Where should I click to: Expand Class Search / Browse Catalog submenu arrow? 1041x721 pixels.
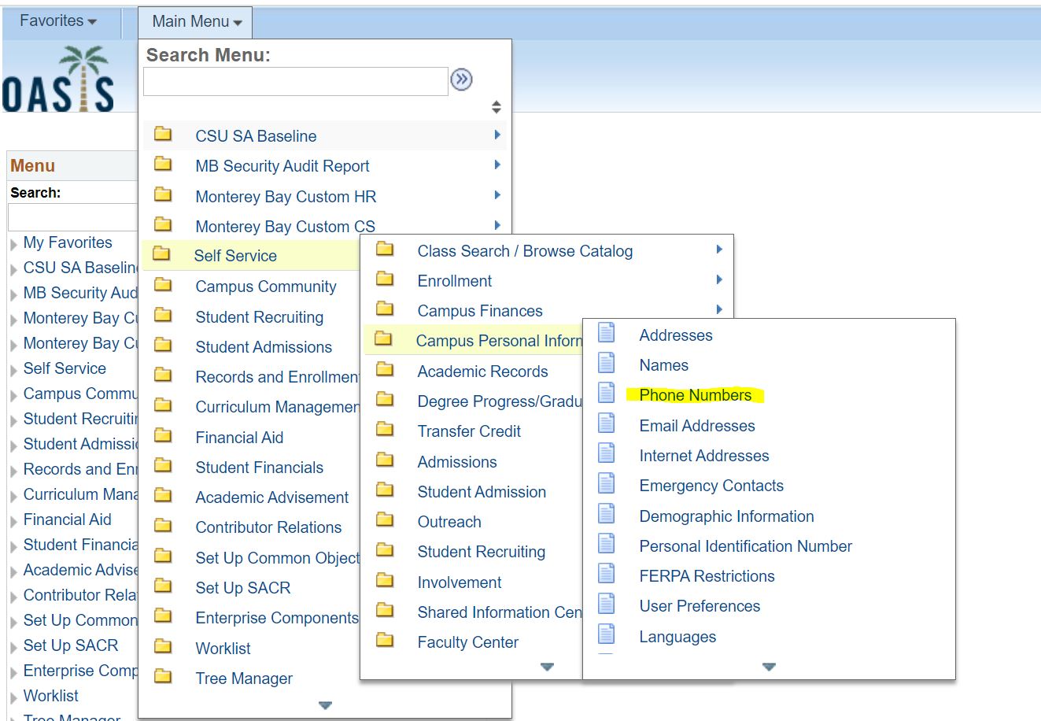coord(719,250)
